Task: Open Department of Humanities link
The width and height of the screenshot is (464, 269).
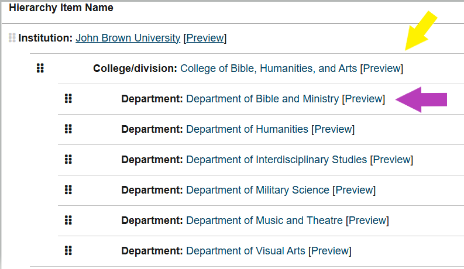Action: 247,129
